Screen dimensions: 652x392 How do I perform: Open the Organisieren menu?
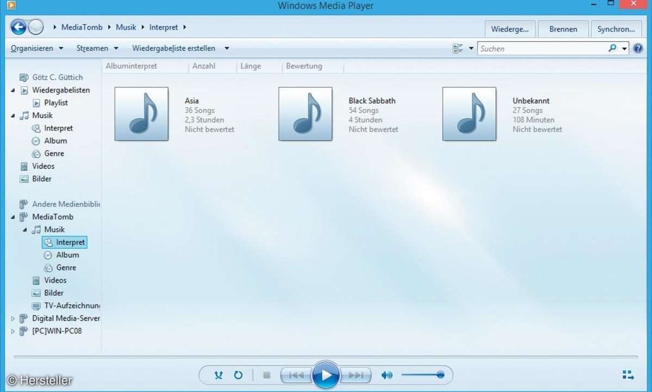click(x=37, y=48)
